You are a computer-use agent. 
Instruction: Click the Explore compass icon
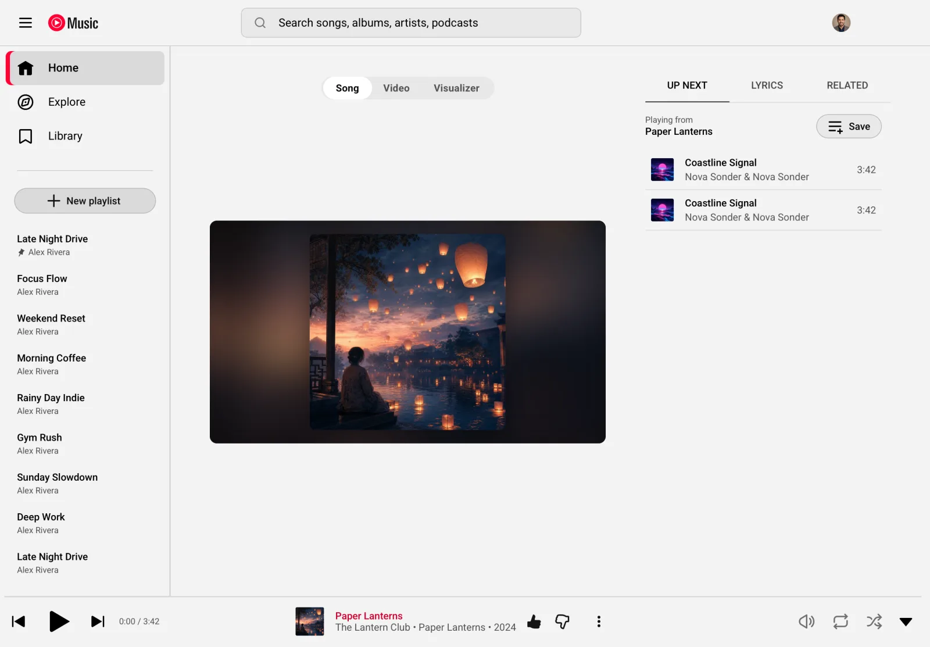[x=26, y=102]
